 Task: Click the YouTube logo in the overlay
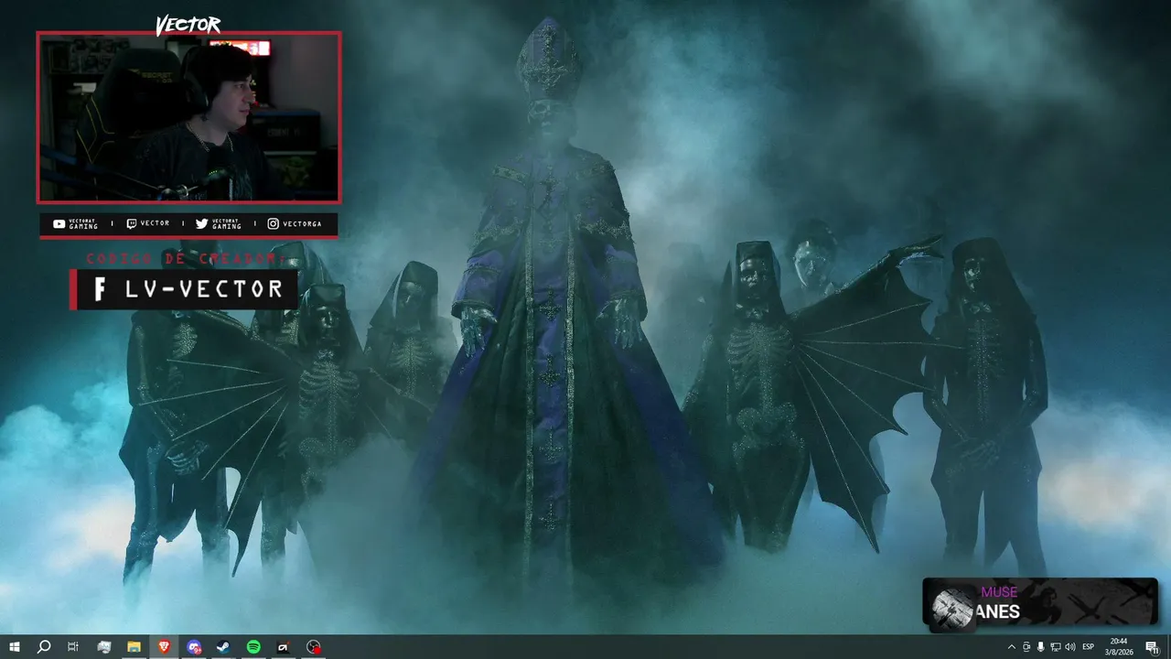click(59, 223)
